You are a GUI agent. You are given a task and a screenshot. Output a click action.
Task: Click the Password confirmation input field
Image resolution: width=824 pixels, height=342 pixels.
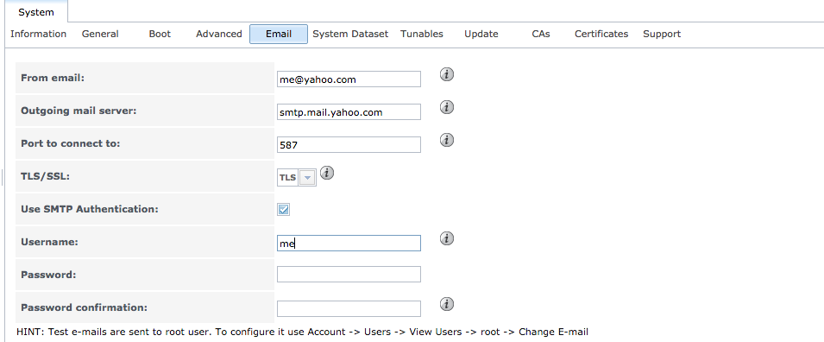coord(349,308)
